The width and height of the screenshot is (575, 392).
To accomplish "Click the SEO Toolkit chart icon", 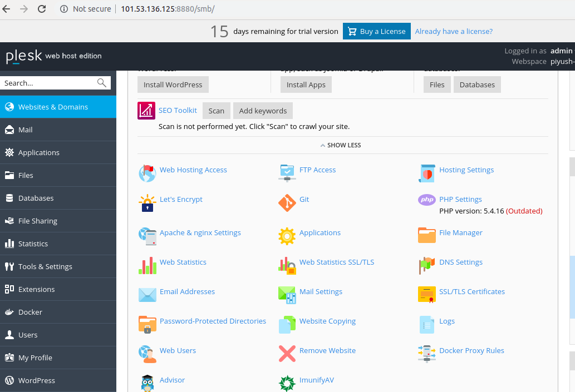I will pyautogui.click(x=146, y=111).
